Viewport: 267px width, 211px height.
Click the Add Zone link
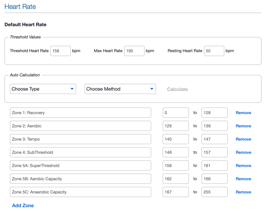(23, 206)
